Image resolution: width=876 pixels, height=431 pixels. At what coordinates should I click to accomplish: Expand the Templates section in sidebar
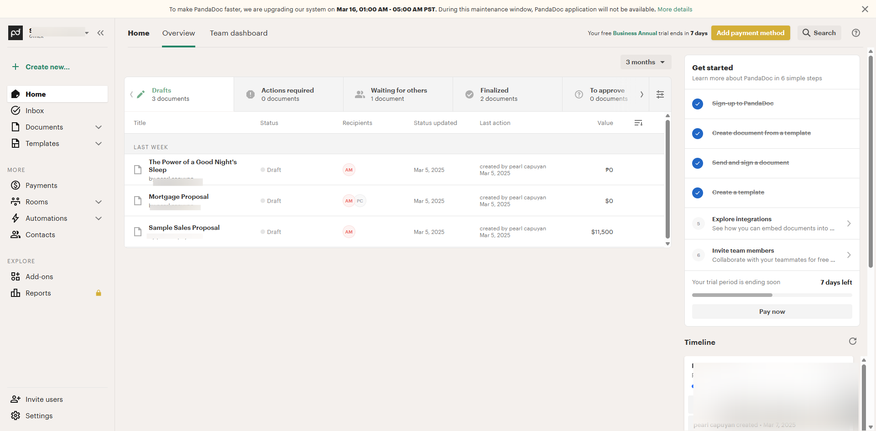click(x=99, y=143)
